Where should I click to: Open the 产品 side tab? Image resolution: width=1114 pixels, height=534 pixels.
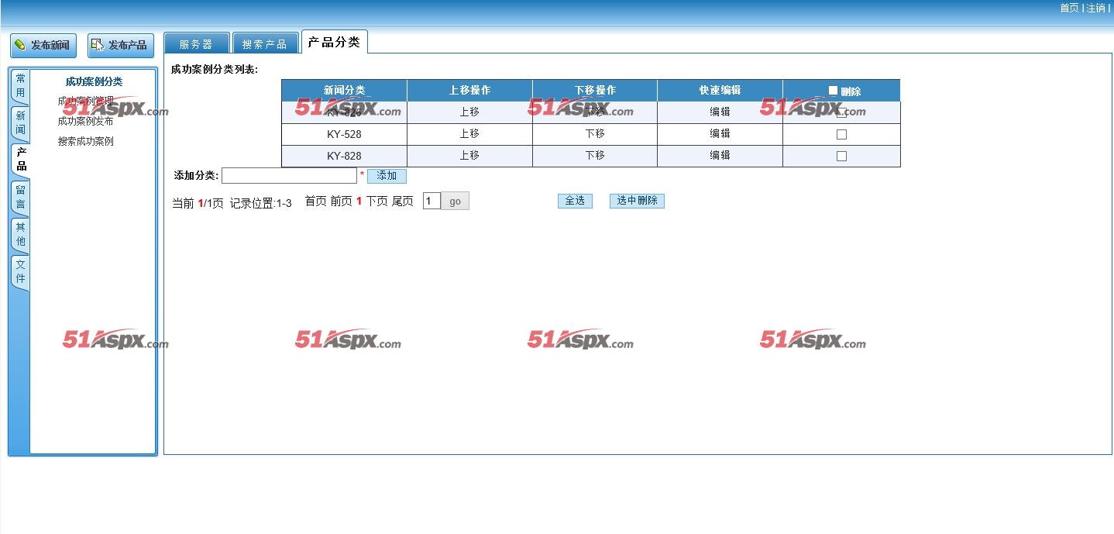pos(20,160)
